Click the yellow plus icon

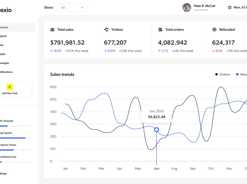tap(10, 87)
